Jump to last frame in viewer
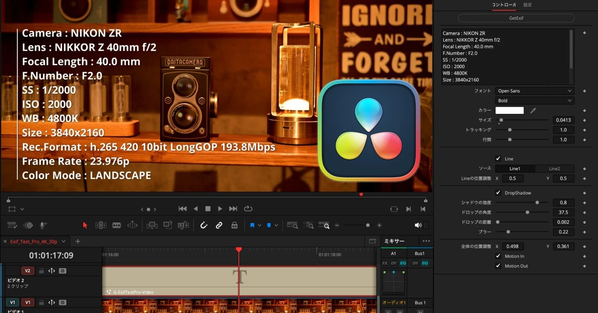This screenshot has width=598, height=313. [x=233, y=209]
